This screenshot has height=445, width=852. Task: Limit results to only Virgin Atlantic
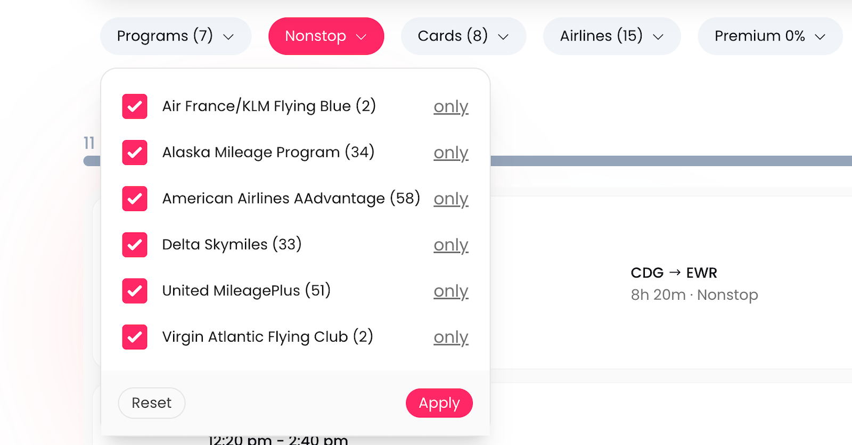pos(450,337)
